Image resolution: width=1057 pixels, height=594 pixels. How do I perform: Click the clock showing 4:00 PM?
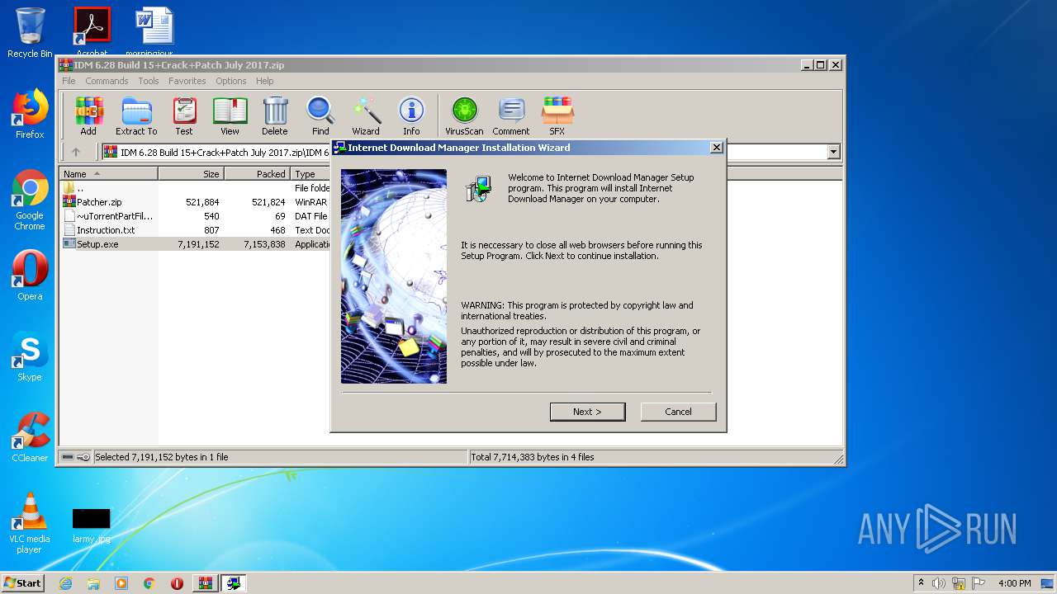coord(1014,583)
